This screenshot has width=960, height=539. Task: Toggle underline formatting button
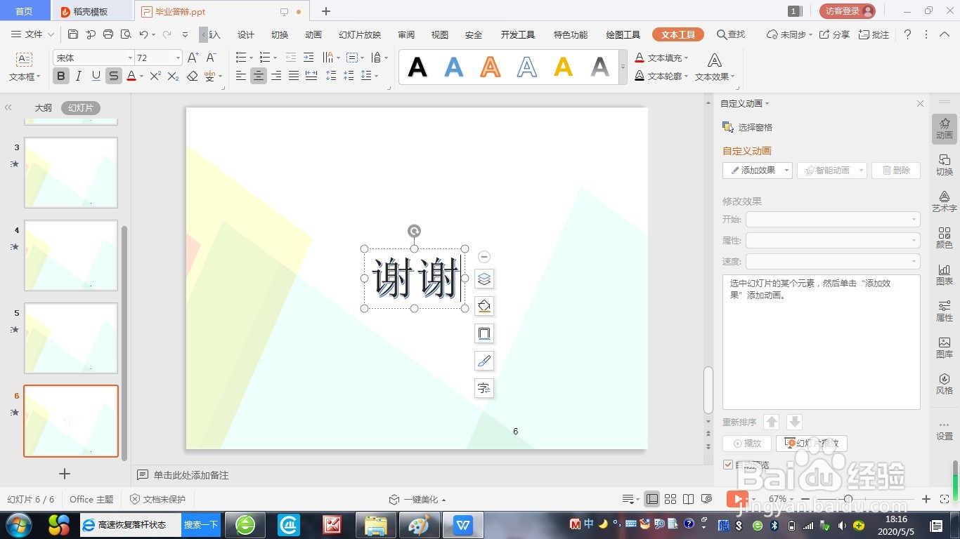tap(96, 76)
